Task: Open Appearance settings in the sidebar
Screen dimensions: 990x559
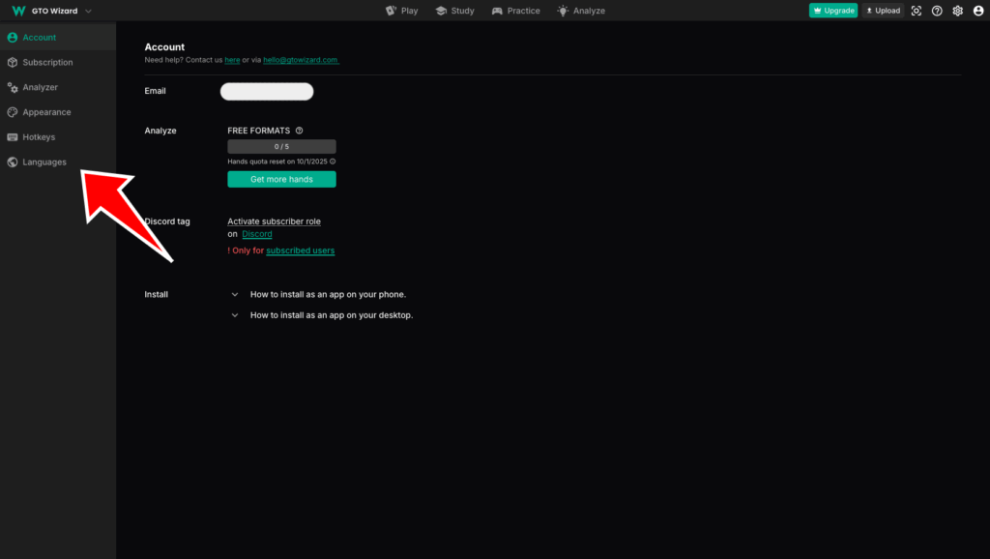Action: 46,112
